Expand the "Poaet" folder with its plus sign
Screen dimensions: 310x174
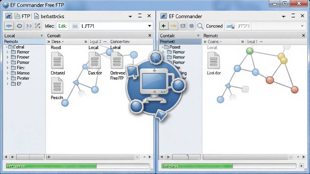162,47
